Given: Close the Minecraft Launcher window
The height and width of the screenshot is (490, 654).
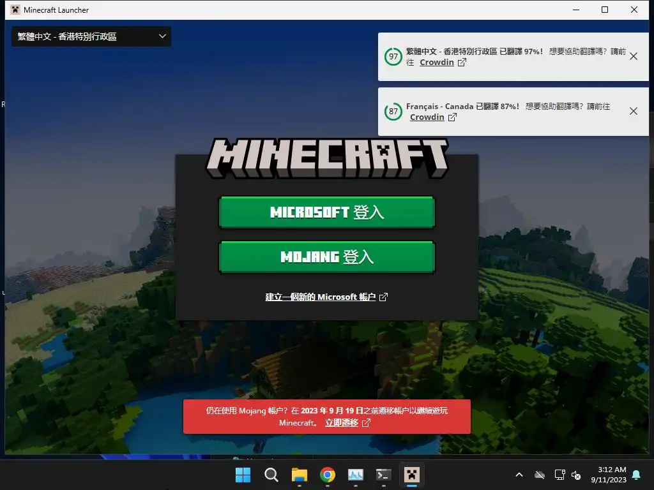Looking at the screenshot, I should (634, 10).
